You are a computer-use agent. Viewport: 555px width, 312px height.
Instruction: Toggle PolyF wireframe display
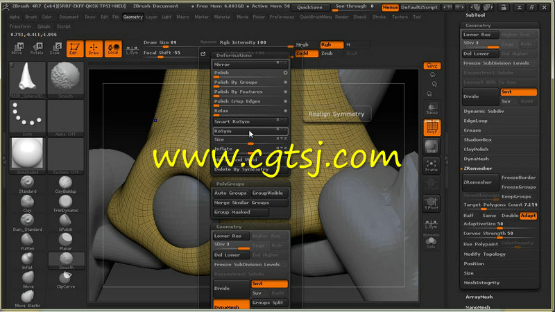432,128
